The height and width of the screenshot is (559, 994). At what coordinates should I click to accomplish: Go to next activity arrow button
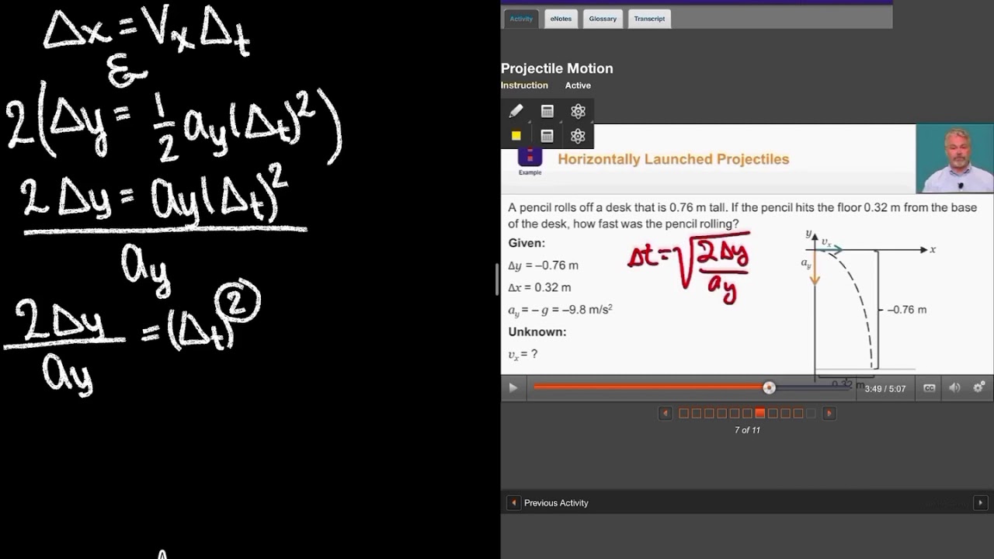[981, 503]
